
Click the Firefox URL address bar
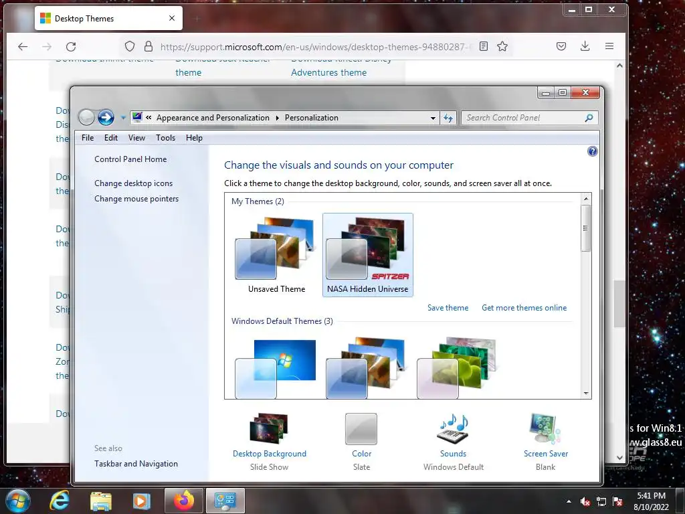click(314, 47)
